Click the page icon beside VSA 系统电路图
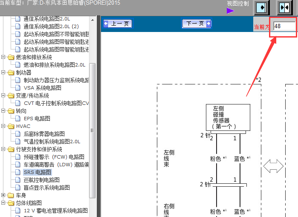This screenshot has height=217, width=298. (18, 88)
